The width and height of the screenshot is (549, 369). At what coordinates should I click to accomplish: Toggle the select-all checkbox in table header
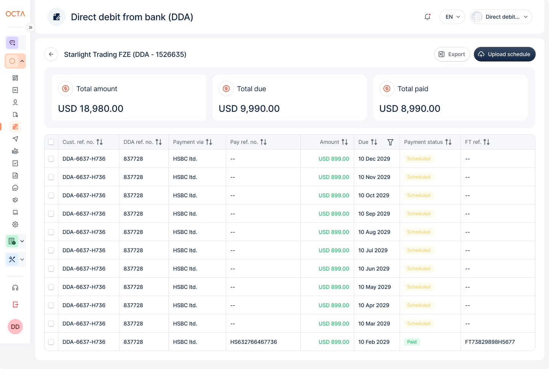[x=51, y=142]
